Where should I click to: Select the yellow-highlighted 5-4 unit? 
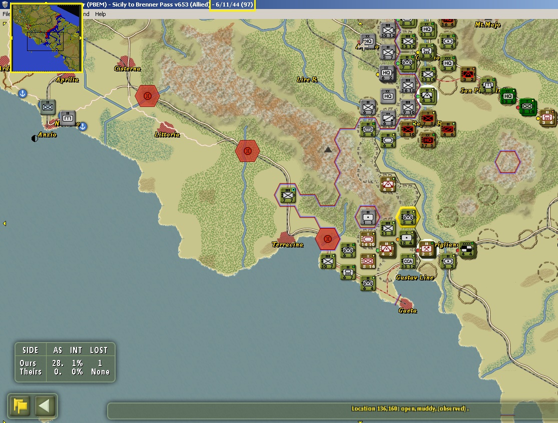(x=408, y=217)
